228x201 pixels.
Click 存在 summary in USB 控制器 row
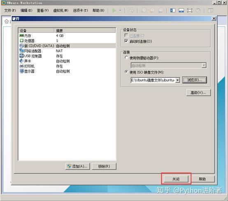[x=60, y=56]
